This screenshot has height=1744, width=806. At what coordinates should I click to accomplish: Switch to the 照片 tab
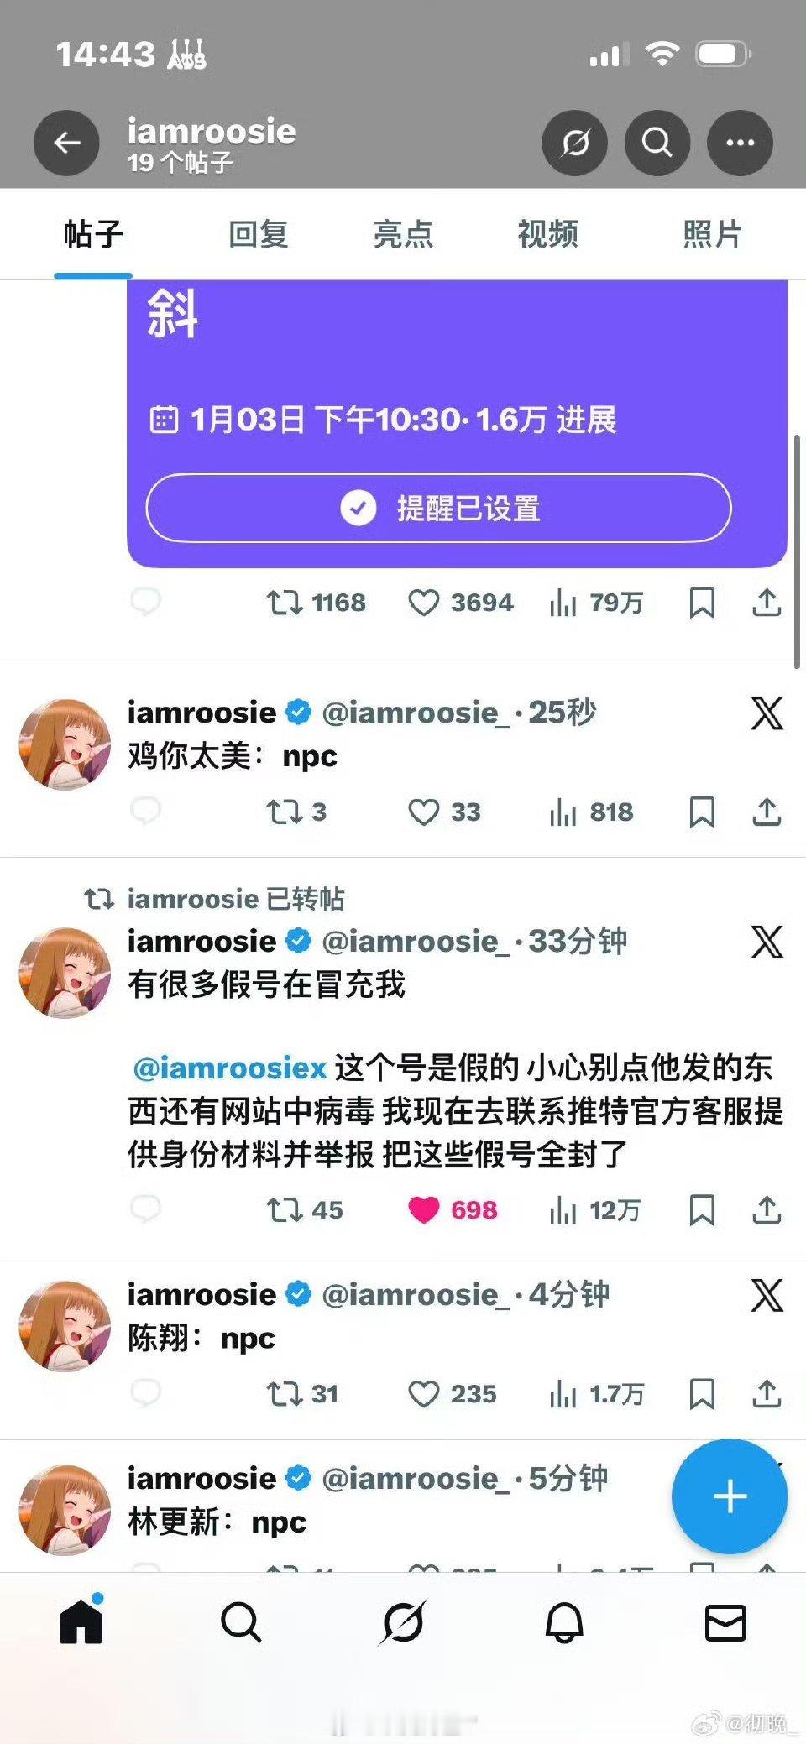[x=712, y=234]
